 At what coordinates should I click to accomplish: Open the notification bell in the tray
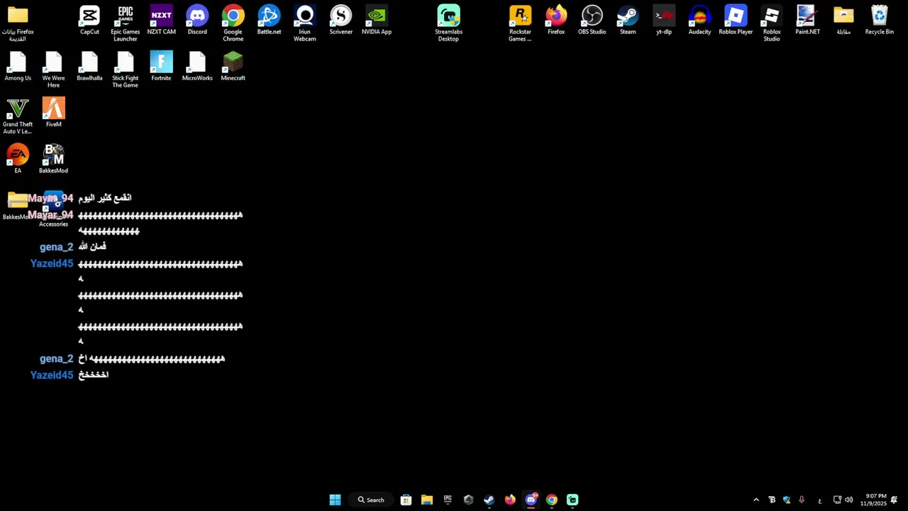click(895, 500)
